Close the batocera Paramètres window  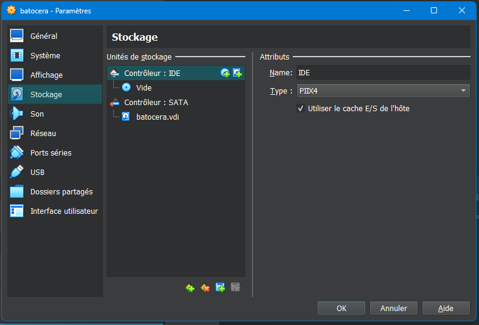pyautogui.click(x=462, y=11)
